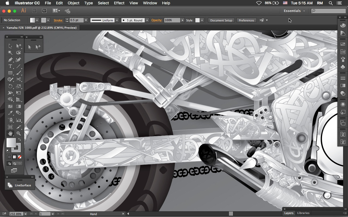Open the Essentials workspace switcher

point(294,11)
